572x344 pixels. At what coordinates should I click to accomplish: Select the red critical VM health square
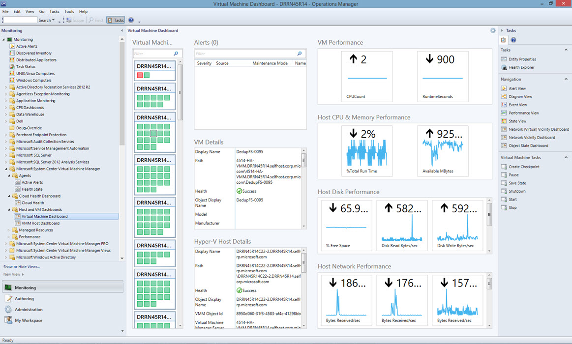tap(140, 75)
